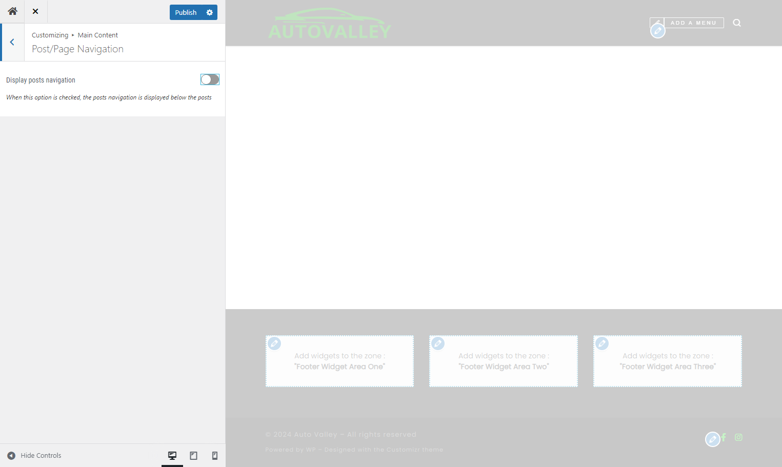Click the AutoValley site logo
The height and width of the screenshot is (467, 782).
tap(330, 24)
